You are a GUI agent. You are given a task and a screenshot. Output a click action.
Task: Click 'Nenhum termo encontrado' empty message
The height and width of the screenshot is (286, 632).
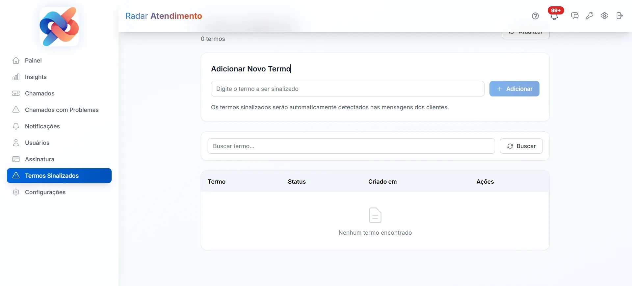tap(375, 233)
